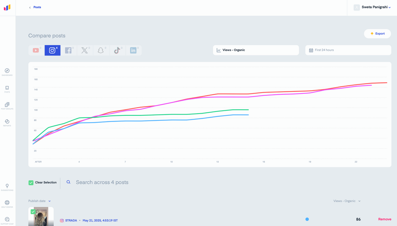397x226 pixels.
Task: Uncheck the STRADA post thumbnail checkbox
Action: tap(33, 212)
